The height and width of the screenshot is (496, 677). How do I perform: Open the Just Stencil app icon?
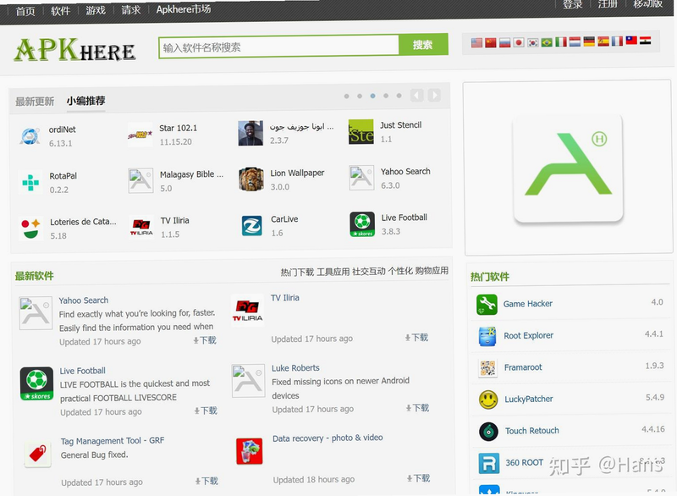click(x=361, y=132)
